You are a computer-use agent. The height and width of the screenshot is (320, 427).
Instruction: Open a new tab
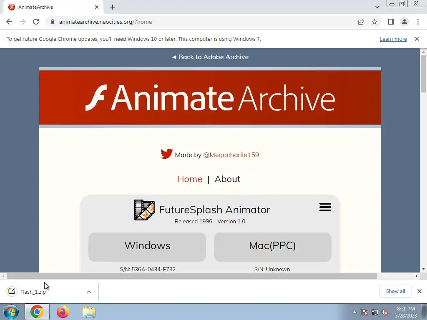[x=113, y=7]
